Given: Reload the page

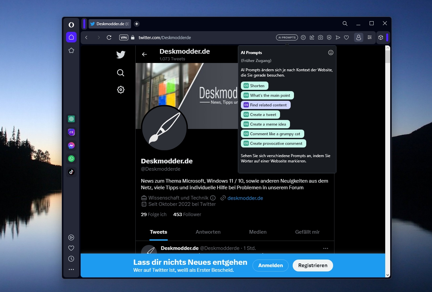Looking at the screenshot, I should point(109,37).
